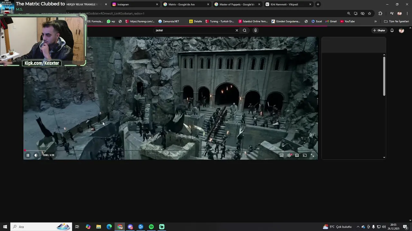Seek on the red video progress bar
Viewport: 412px width, 231px height.
tap(171, 150)
